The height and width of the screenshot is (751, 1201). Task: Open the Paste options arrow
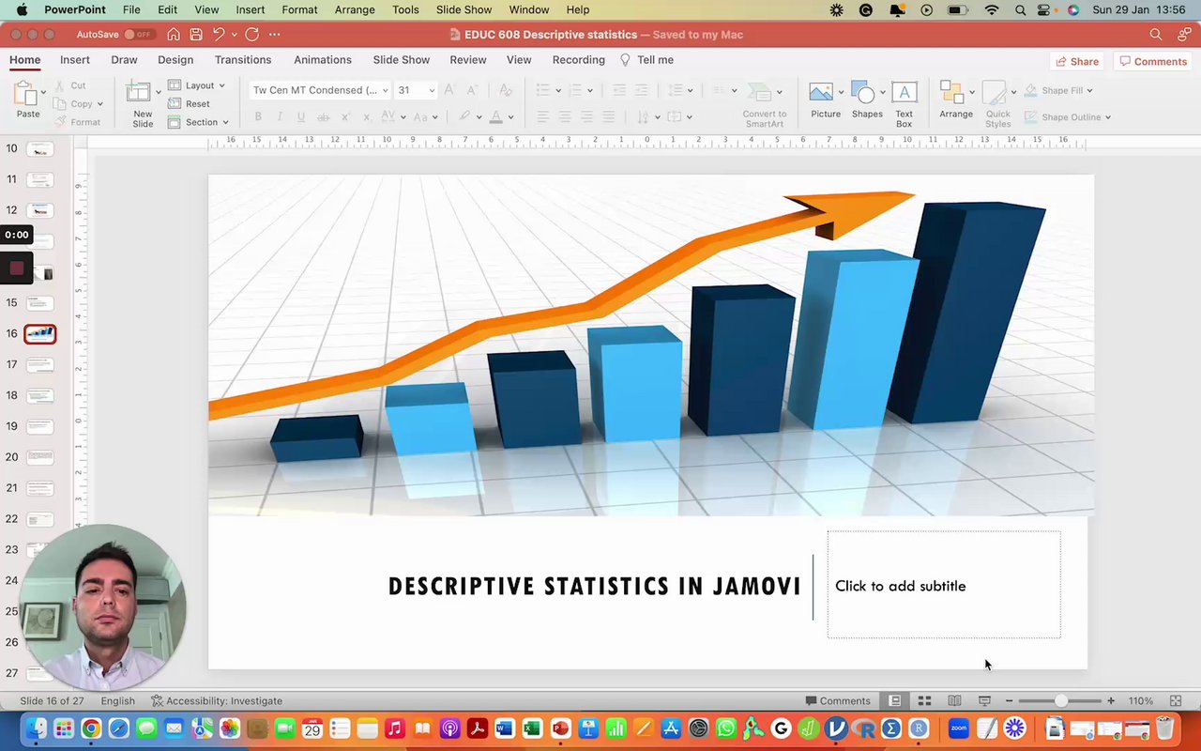pos(43,93)
